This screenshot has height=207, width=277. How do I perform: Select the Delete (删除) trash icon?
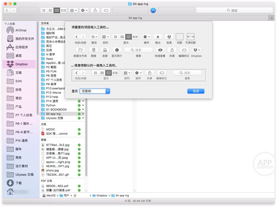coord(94,50)
